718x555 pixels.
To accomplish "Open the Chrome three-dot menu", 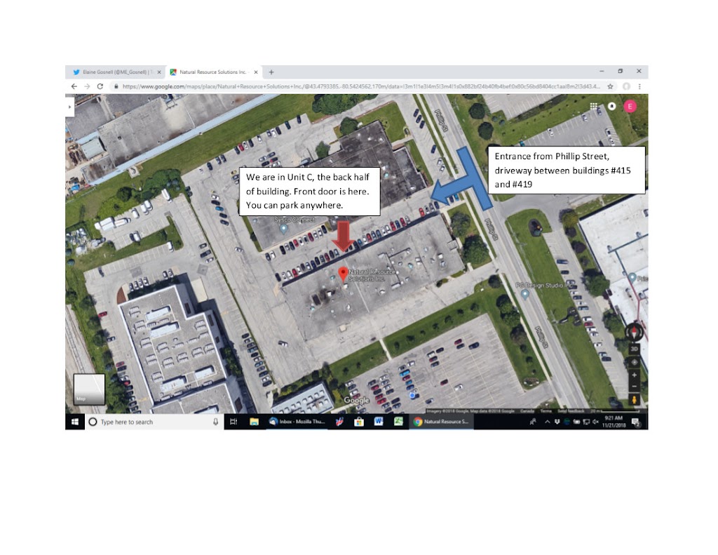I will [639, 86].
